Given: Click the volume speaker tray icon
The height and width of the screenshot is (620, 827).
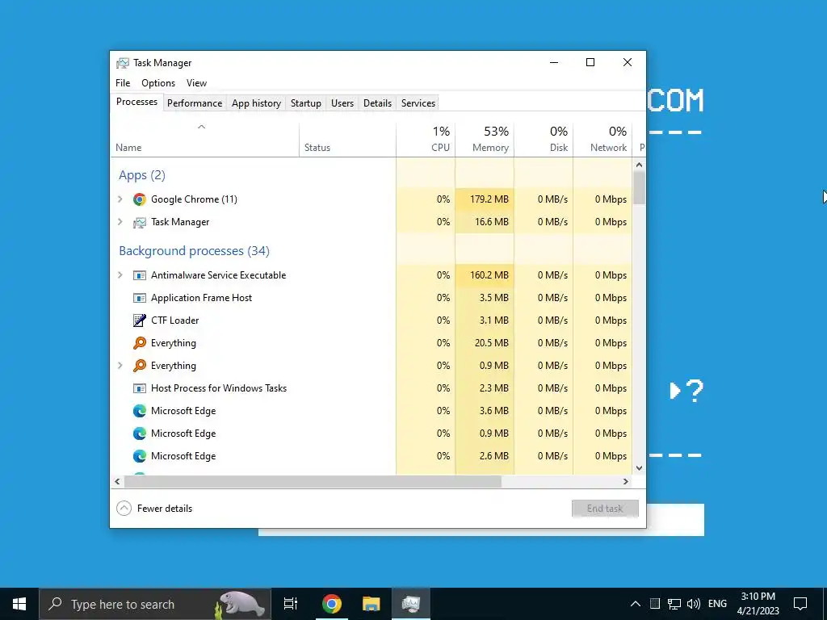Looking at the screenshot, I should pyautogui.click(x=694, y=604).
